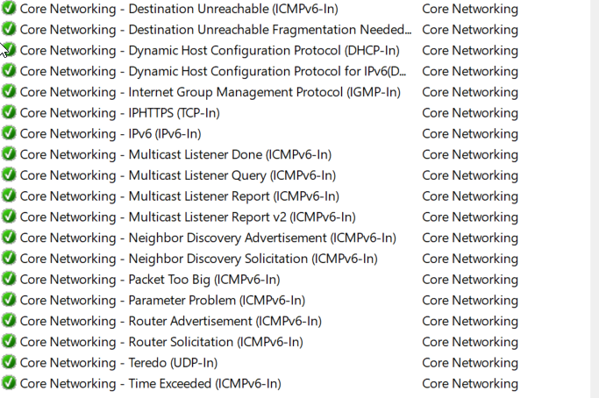
Task: Select the Neighbor Discovery Advertisement rule
Action: tap(208, 238)
